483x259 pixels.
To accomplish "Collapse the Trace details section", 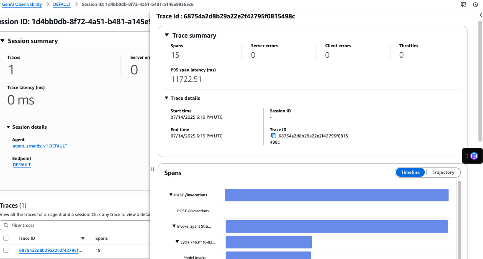I will (x=167, y=98).
